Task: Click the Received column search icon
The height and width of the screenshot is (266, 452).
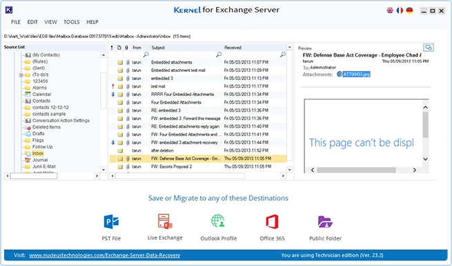Action: [283, 55]
